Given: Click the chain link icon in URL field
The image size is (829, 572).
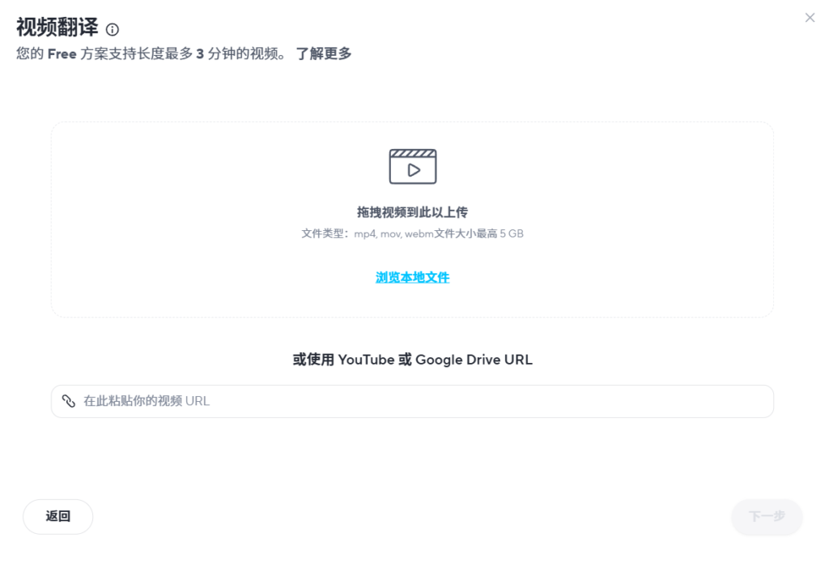Looking at the screenshot, I should [x=69, y=401].
